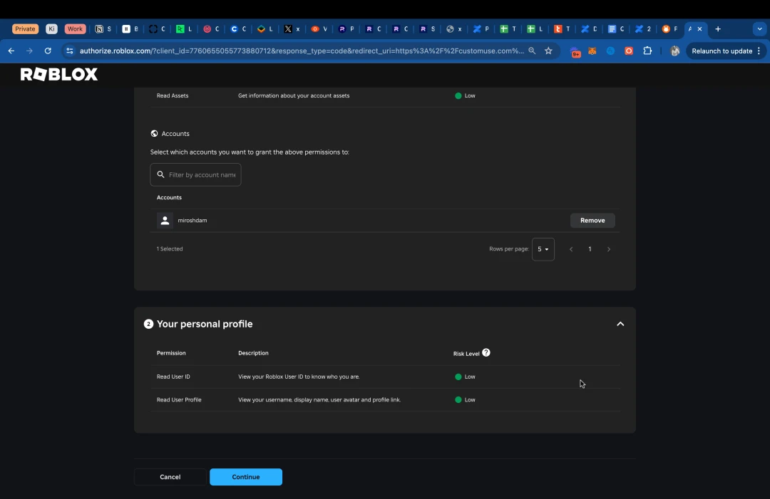Go to the previous accounts page
770x499 pixels.
coord(571,249)
